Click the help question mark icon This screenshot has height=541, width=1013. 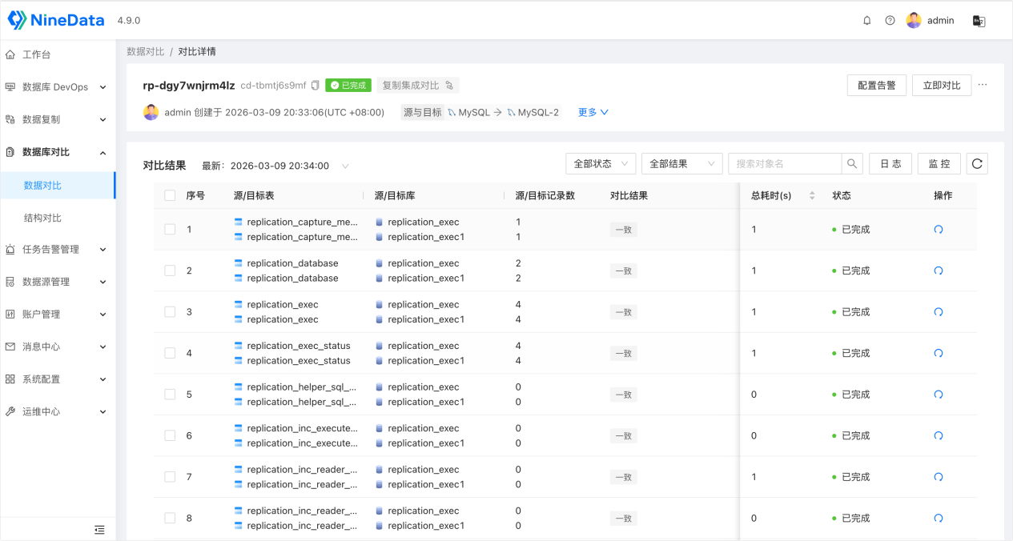pos(890,21)
